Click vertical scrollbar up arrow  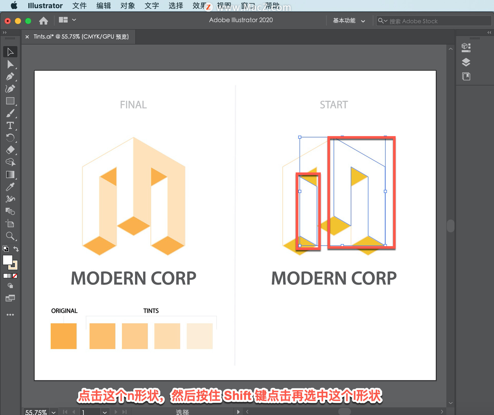point(451,49)
